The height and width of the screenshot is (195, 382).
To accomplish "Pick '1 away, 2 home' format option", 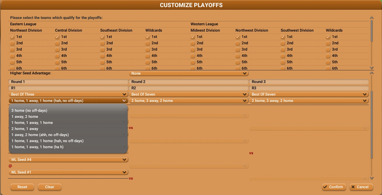I will point(25,117).
